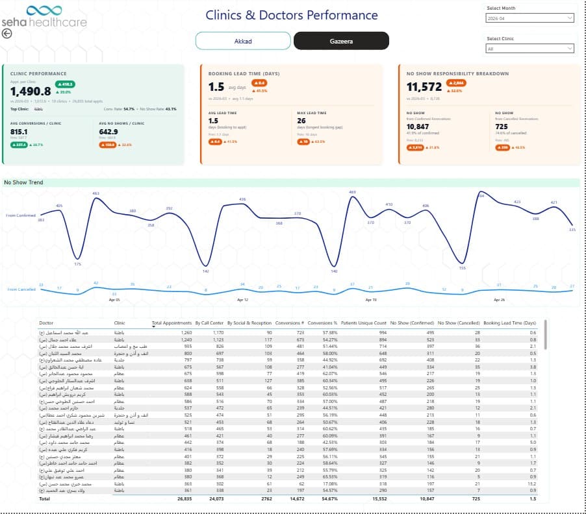Click the 14,672 value in the Total row
This screenshot has height=514, width=586.
click(297, 498)
